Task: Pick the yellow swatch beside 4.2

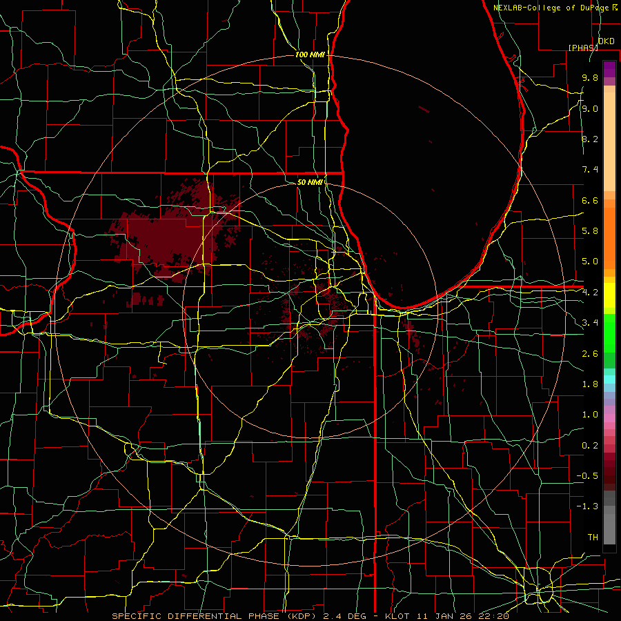Action: point(609,295)
